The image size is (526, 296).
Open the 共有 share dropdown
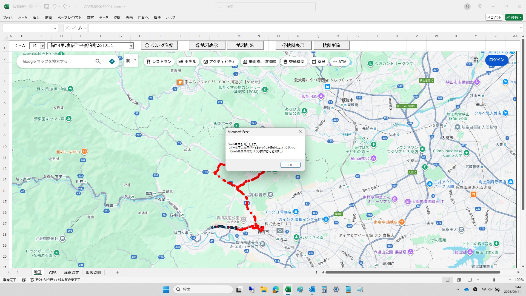(514, 17)
